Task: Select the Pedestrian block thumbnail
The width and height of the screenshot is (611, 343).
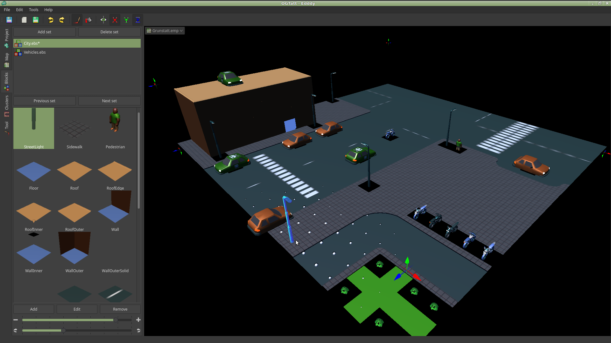Action: [x=115, y=128]
